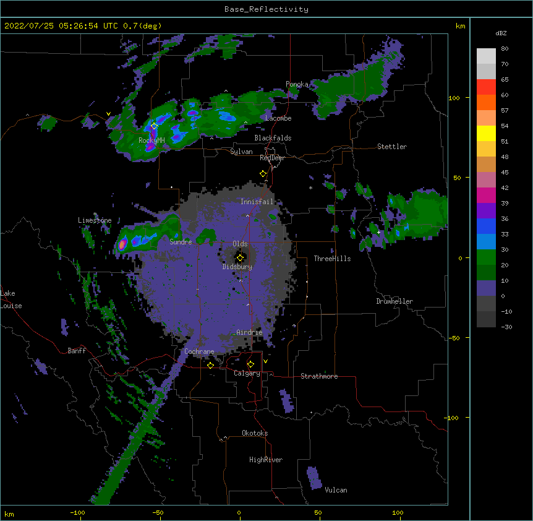Click the -50 tick on the horizontal axis
The width and height of the screenshot is (533, 521).
(x=158, y=512)
